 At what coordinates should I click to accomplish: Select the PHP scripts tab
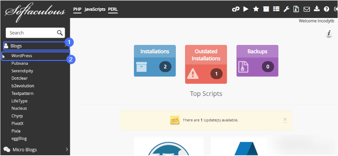click(x=77, y=9)
